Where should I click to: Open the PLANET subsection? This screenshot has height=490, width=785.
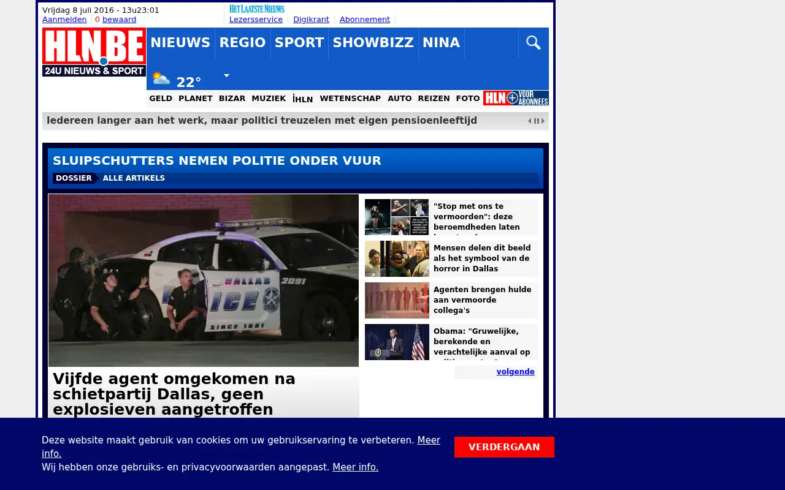(x=196, y=99)
